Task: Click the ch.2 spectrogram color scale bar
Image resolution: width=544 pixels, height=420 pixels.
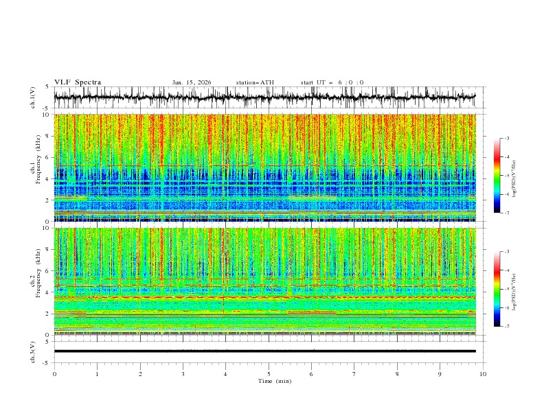Action: click(x=497, y=289)
